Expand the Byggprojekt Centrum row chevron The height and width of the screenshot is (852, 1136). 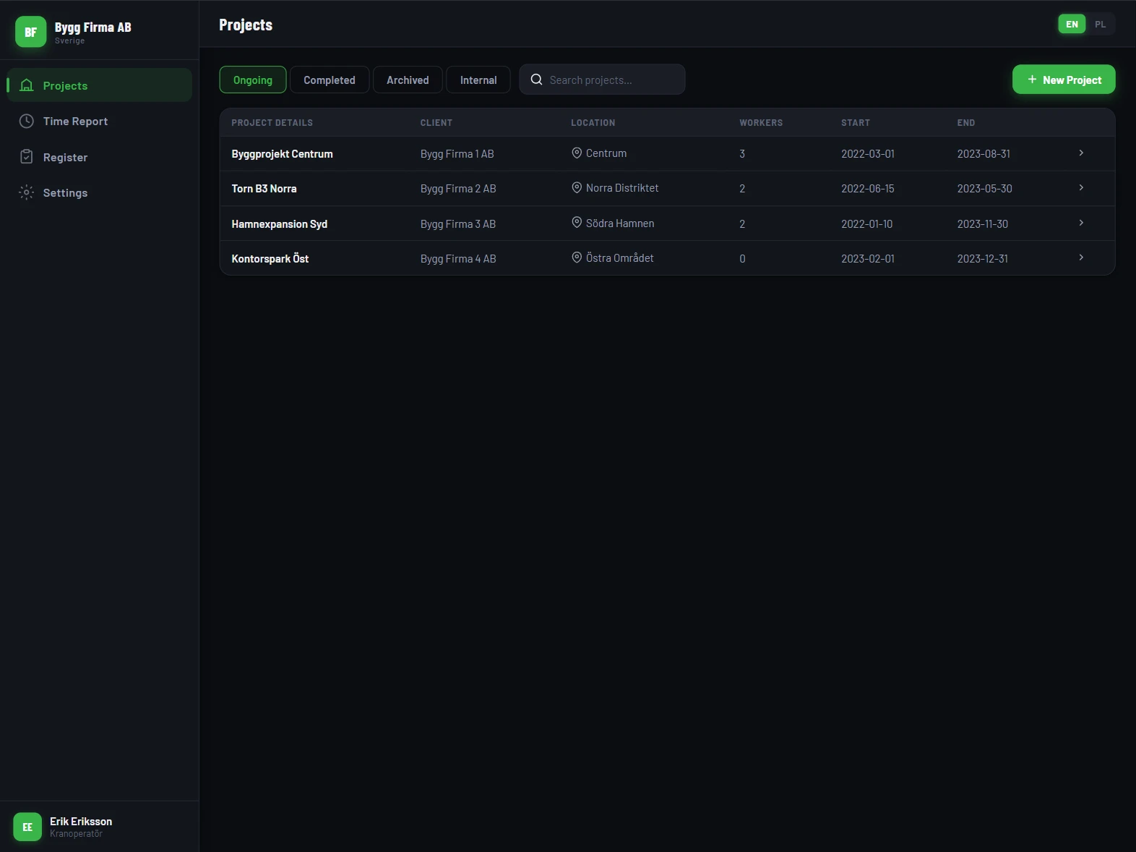click(x=1081, y=153)
